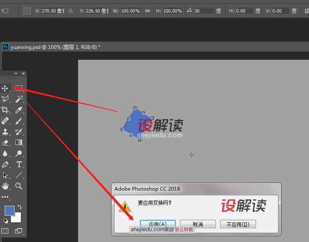The image size is (309, 242).
Task: Click 应用(A) to apply the transform
Action: (x=158, y=224)
